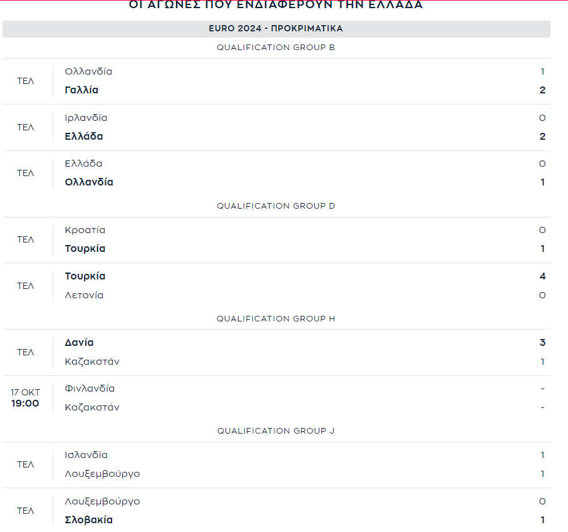The height and width of the screenshot is (532, 568).
Task: Open the Ιρλανδία vs Ελλάδα match row
Action: click(276, 128)
